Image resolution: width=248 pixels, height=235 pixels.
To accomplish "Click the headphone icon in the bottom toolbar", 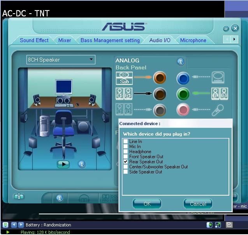I will pyautogui.click(x=84, y=198).
